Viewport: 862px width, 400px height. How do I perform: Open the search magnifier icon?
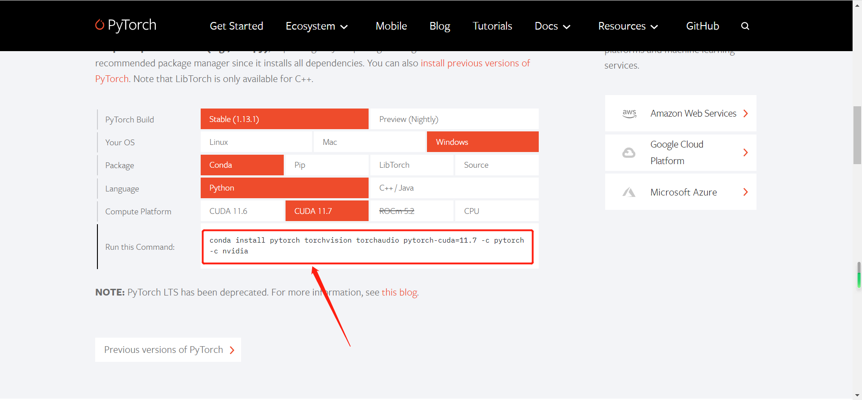pyautogui.click(x=745, y=26)
